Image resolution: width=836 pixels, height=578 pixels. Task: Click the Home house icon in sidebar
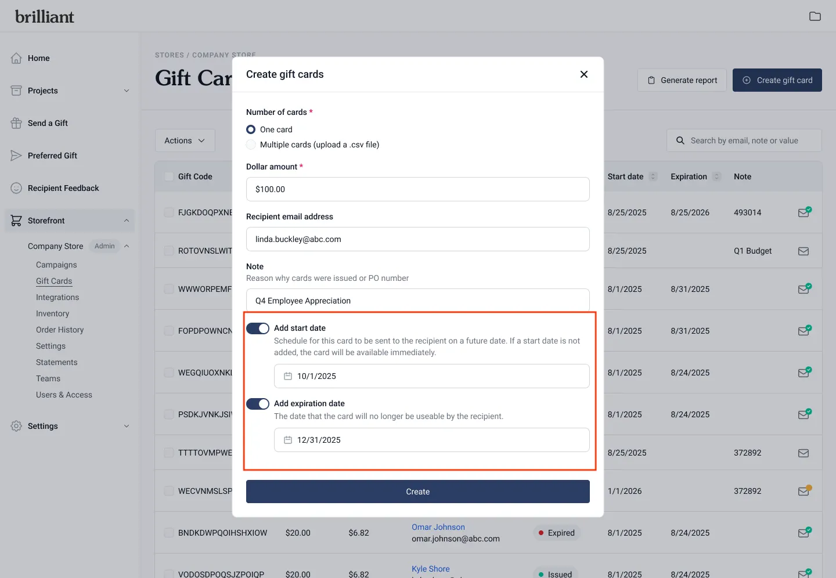(x=16, y=58)
